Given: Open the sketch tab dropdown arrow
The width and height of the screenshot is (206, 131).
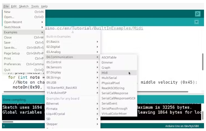Looking at the screenshot, I should coord(197,22).
